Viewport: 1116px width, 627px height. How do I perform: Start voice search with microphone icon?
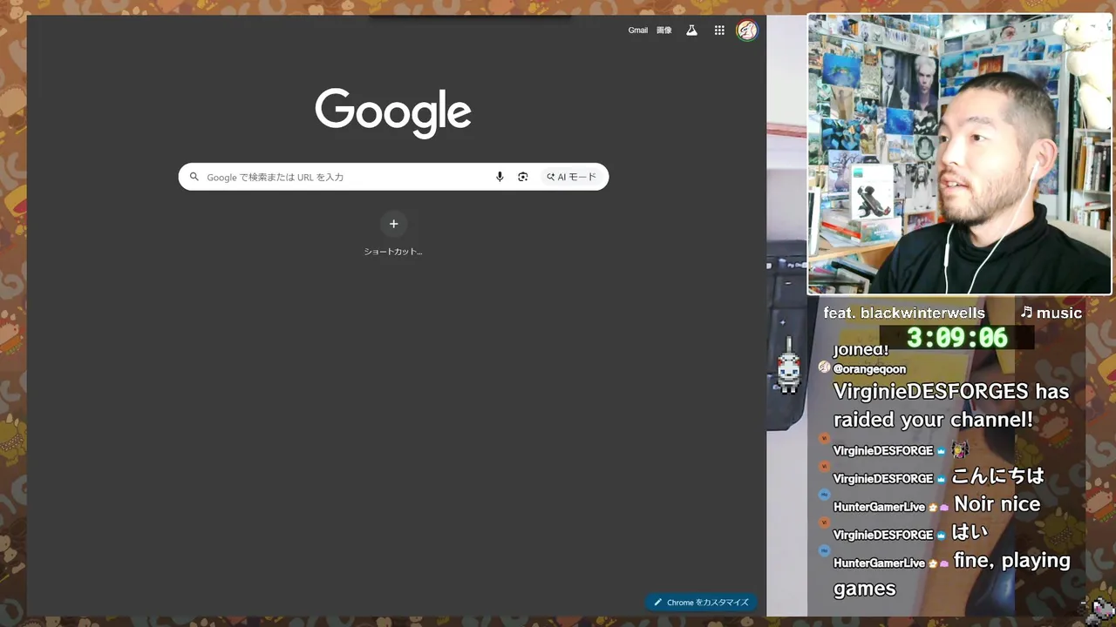pyautogui.click(x=500, y=177)
